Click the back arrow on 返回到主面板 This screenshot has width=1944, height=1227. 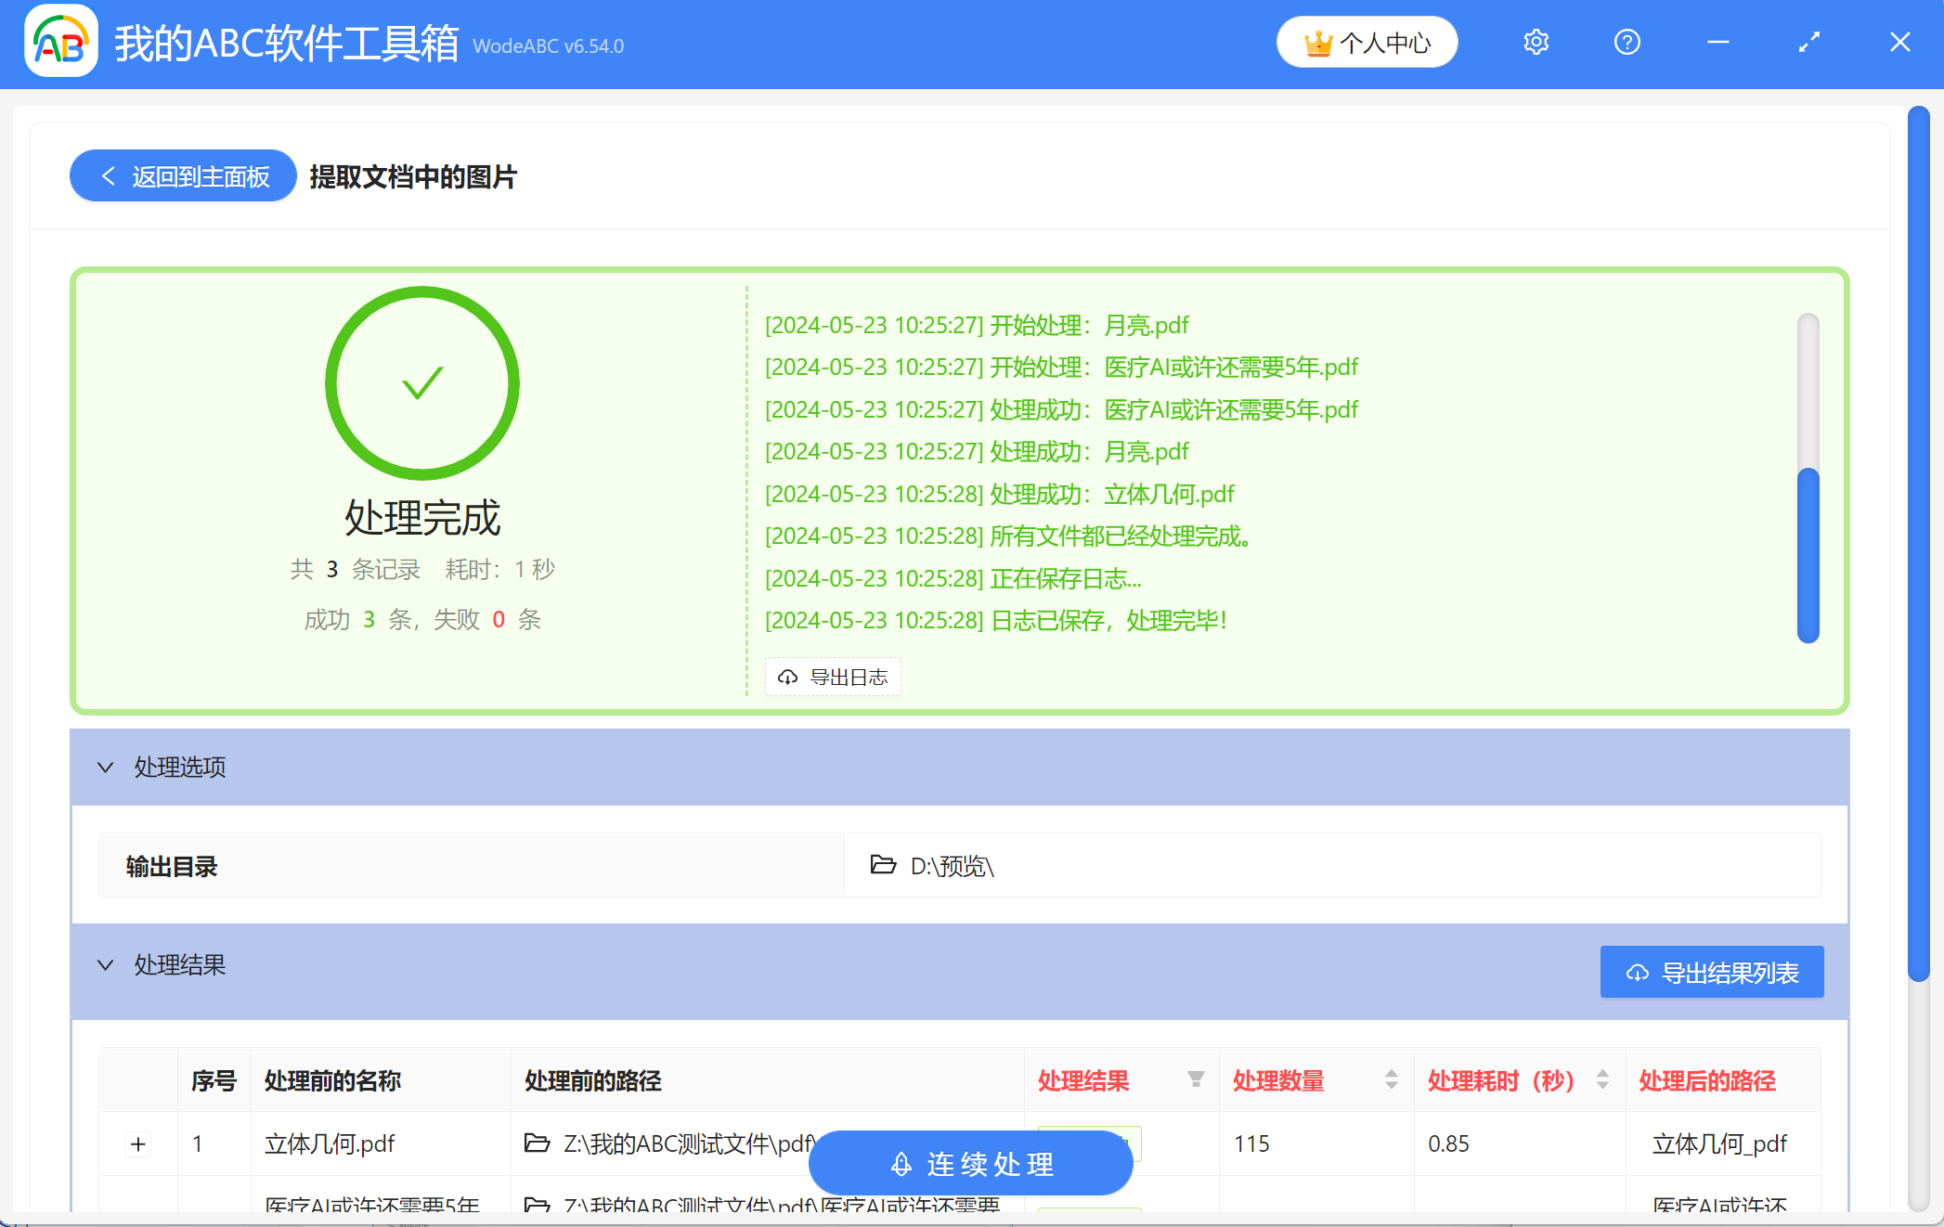108,175
